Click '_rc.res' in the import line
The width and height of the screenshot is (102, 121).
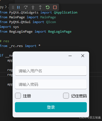[x=16, y=46]
